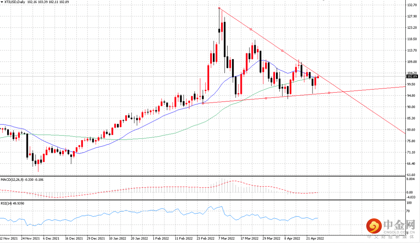This screenshot has height=243, width=420.
Task: Click the 127.90 price axis label
Action: [x=411, y=16]
